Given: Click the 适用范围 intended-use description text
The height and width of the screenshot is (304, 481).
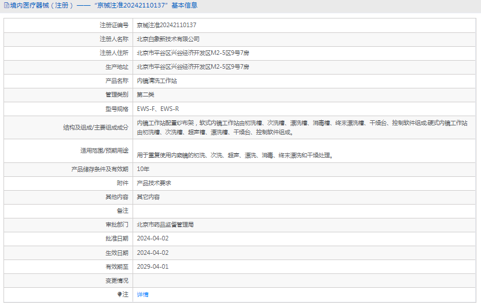Looking at the screenshot, I should point(235,155).
